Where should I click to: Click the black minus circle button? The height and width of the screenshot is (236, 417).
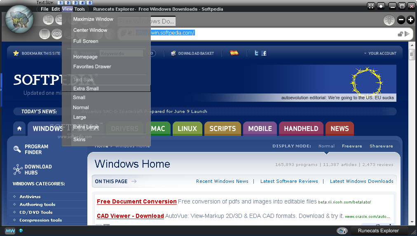(x=401, y=20)
